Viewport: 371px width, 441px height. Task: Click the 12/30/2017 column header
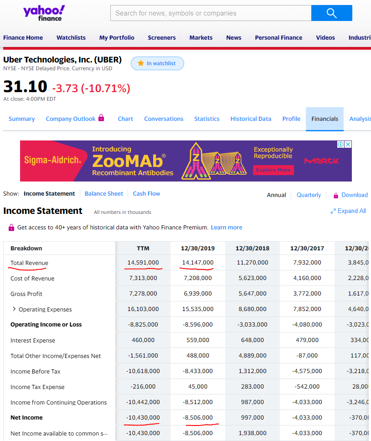tap(307, 249)
